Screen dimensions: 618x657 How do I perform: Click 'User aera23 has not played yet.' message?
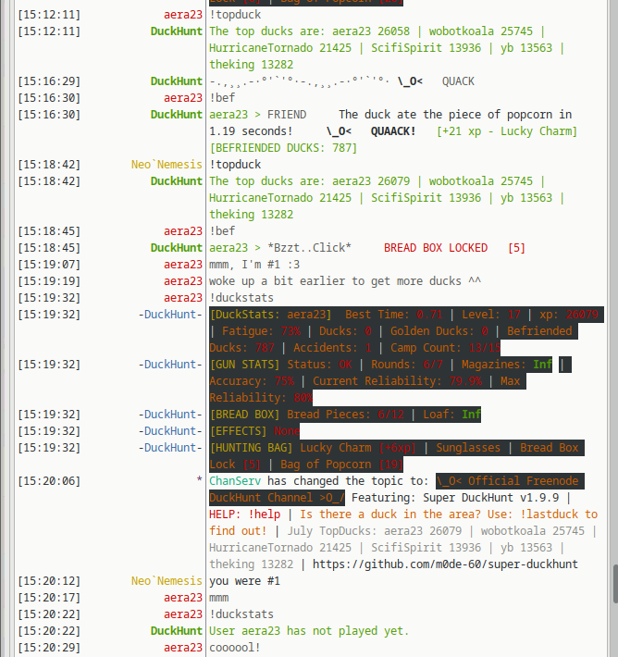coord(309,630)
